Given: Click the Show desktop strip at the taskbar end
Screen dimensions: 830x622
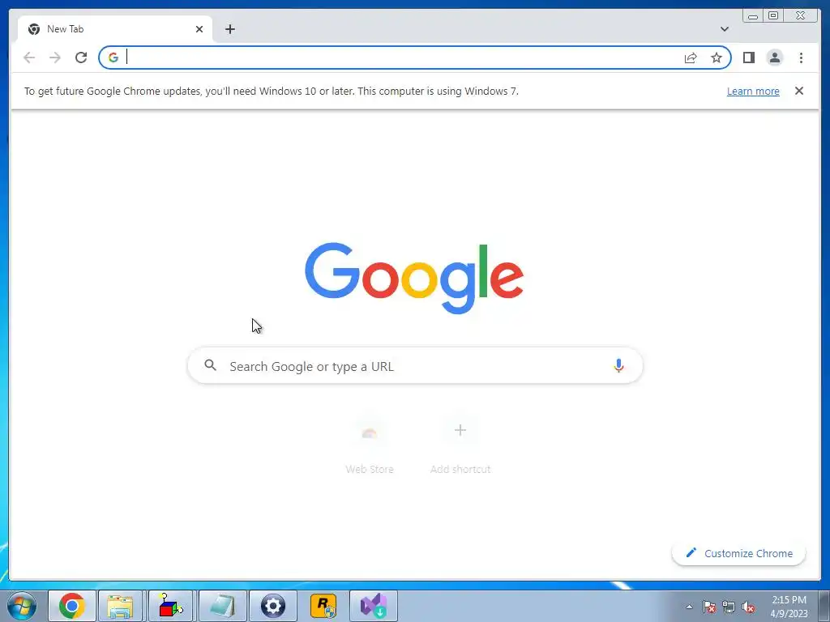Looking at the screenshot, I should (x=825, y=606).
